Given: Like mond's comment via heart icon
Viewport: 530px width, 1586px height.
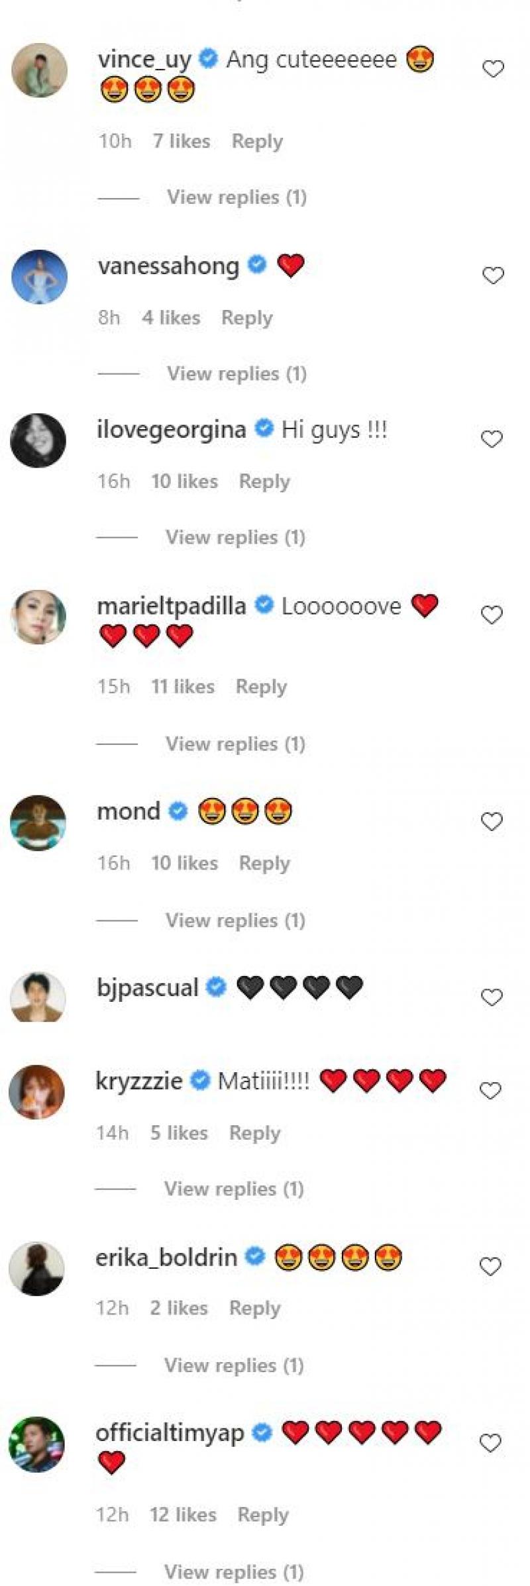Looking at the screenshot, I should (492, 822).
